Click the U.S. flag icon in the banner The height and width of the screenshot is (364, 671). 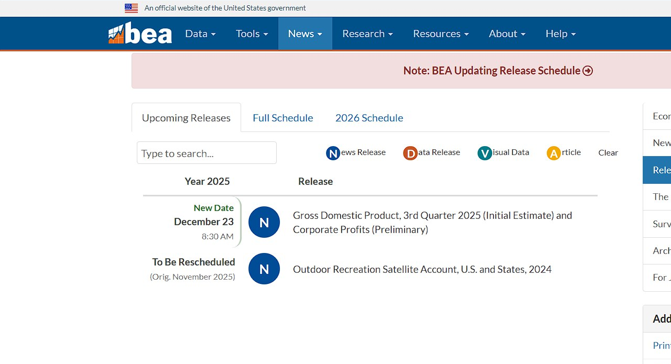pyautogui.click(x=132, y=8)
